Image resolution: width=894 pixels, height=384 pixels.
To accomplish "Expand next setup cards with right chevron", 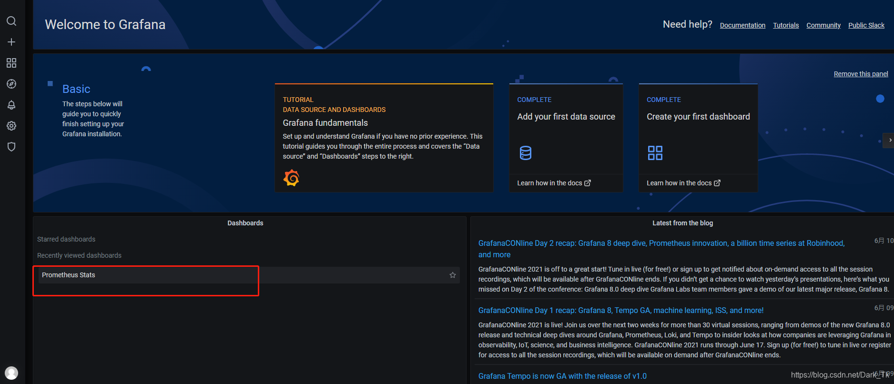I will 889,140.
